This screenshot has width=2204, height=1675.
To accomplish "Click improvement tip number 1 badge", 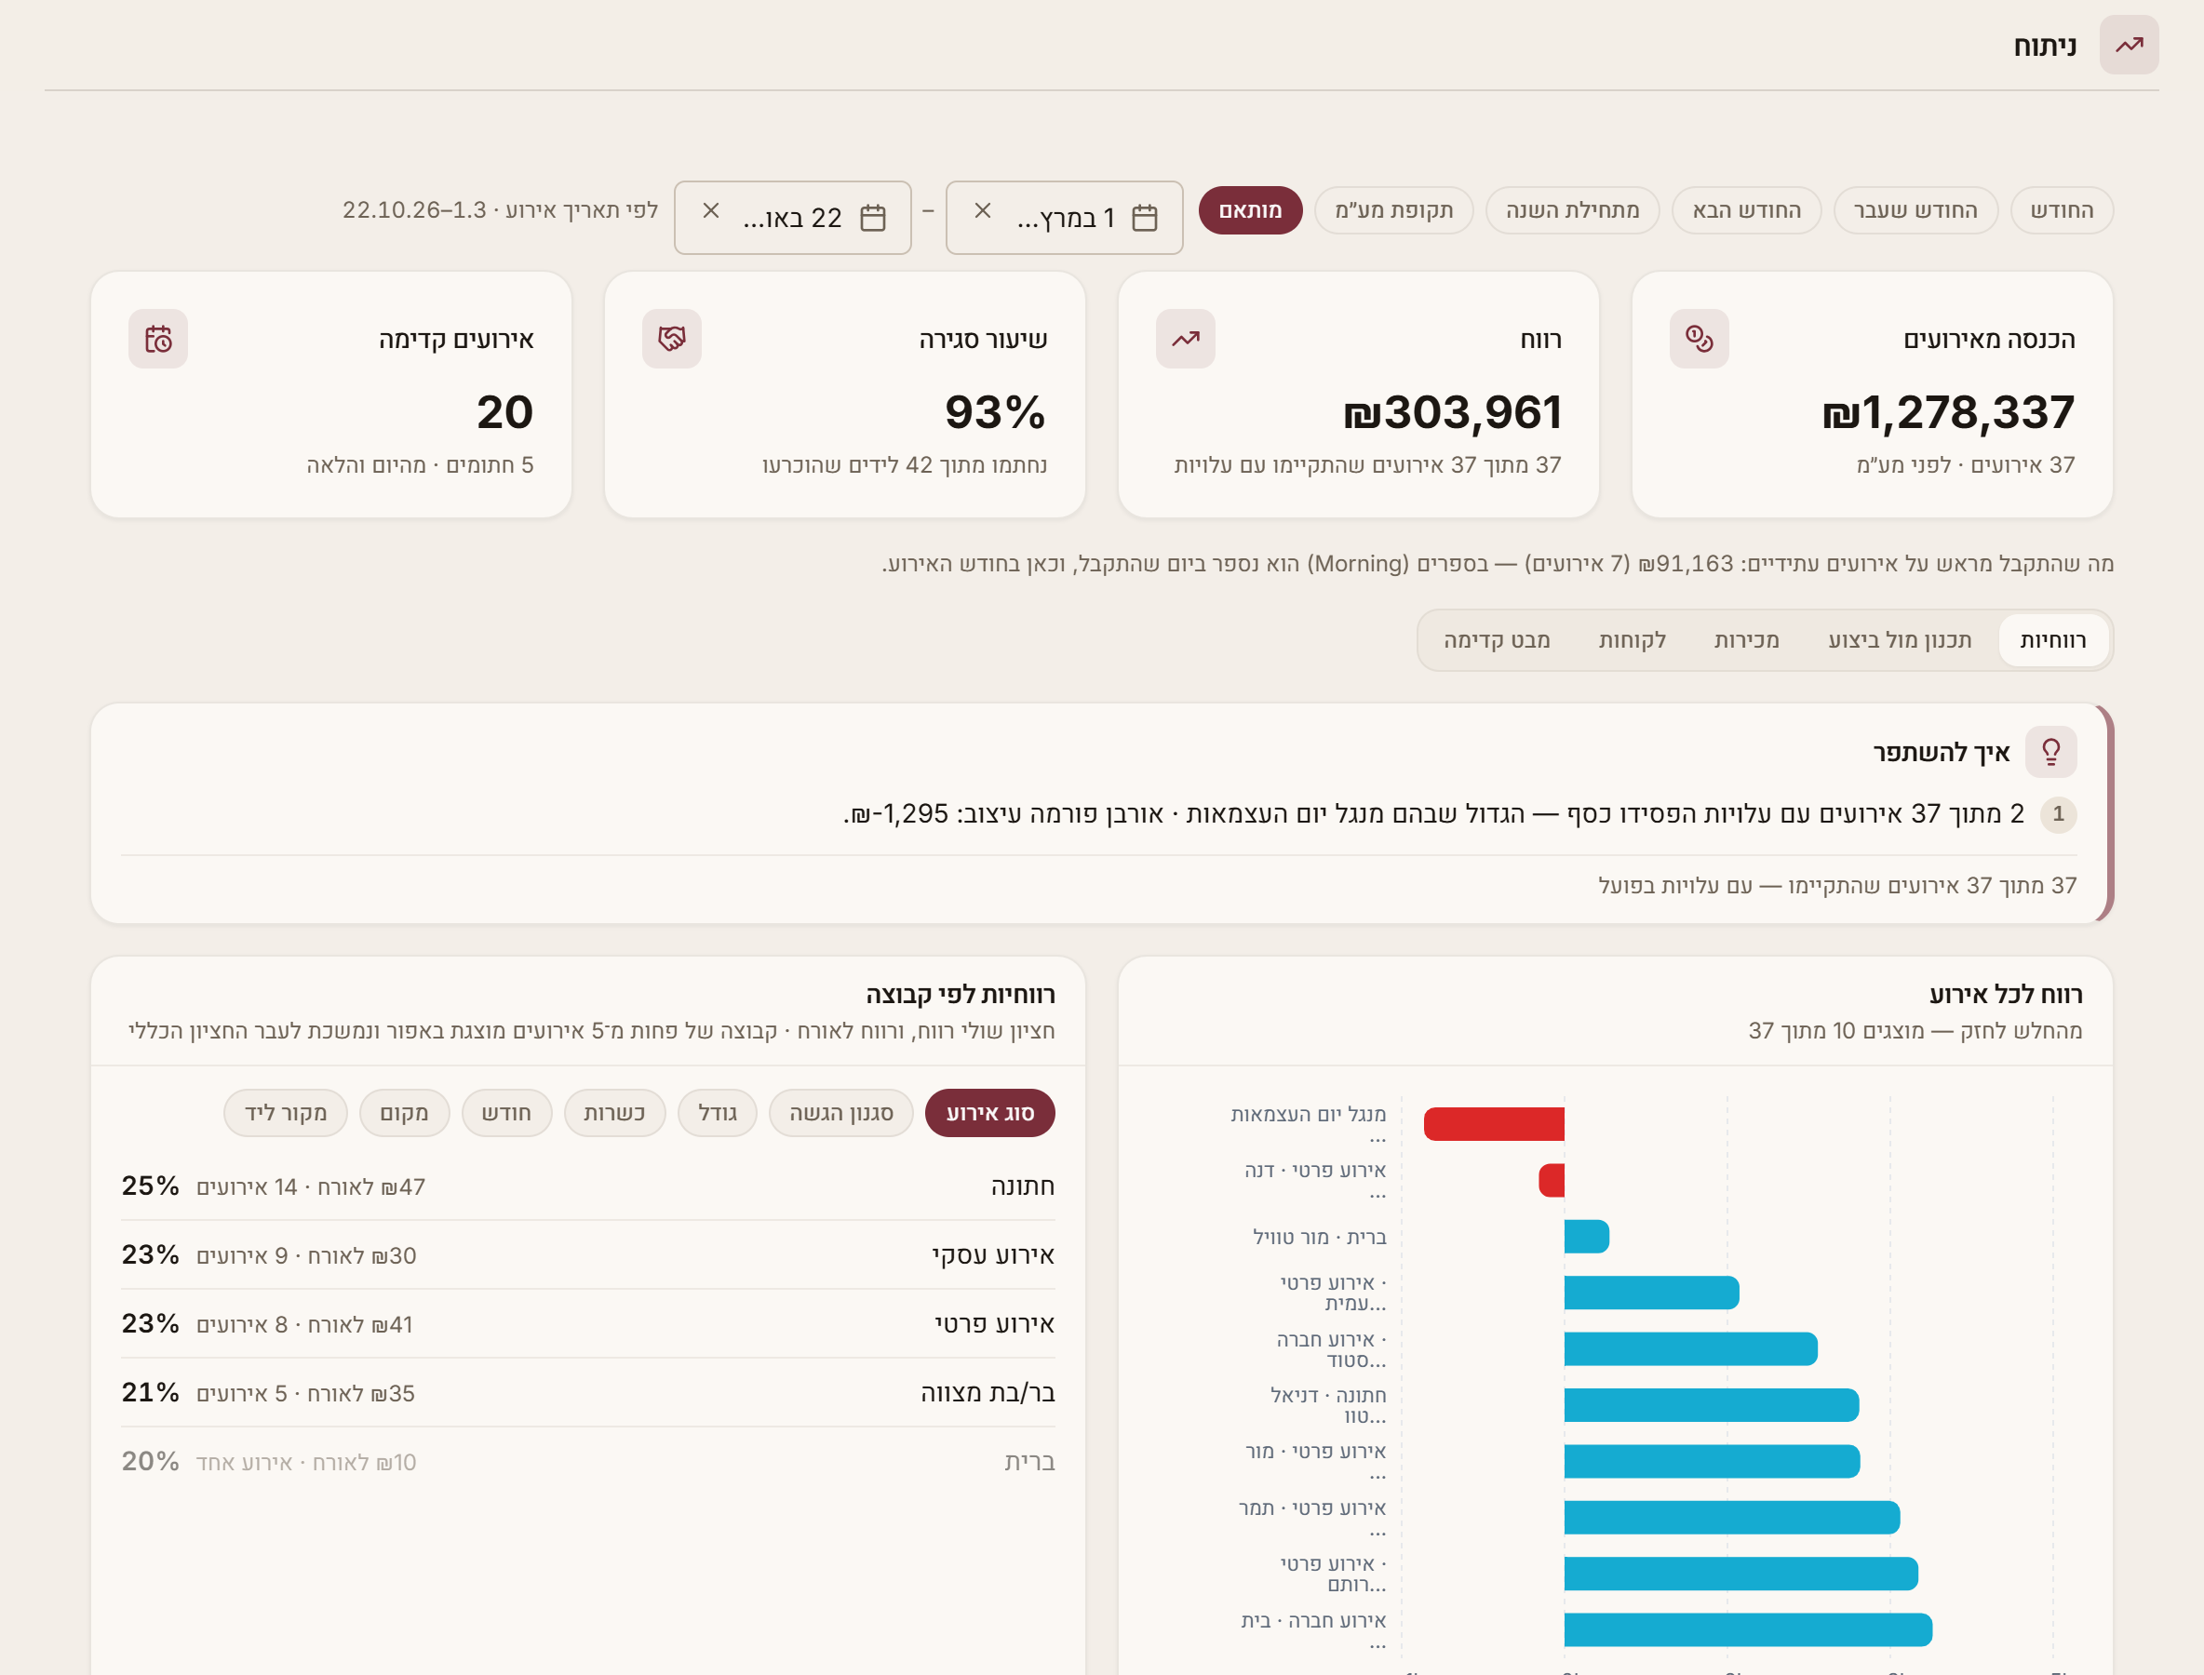I will point(2059,814).
